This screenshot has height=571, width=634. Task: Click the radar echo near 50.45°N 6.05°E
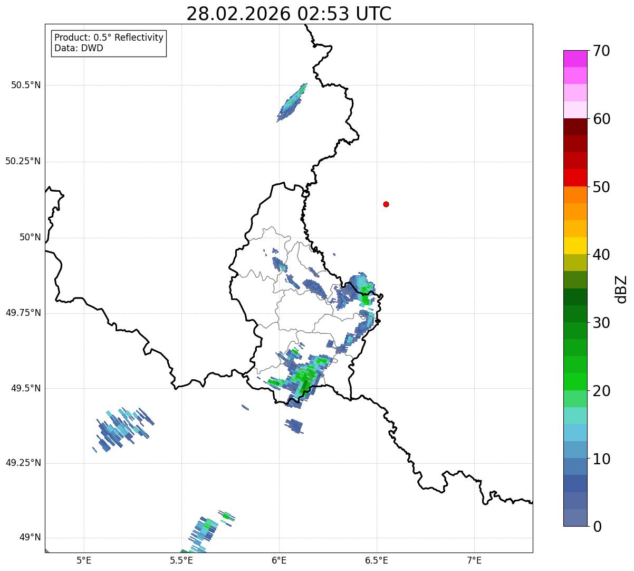(x=292, y=102)
